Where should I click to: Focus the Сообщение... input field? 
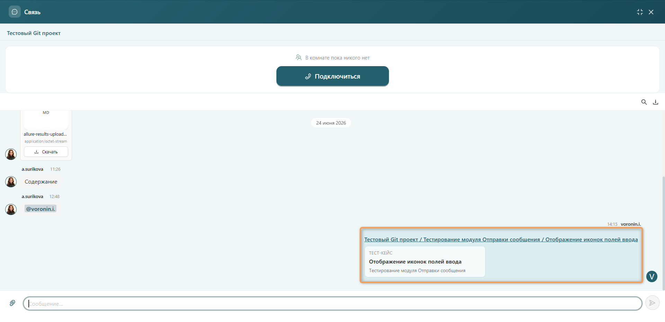point(332,304)
